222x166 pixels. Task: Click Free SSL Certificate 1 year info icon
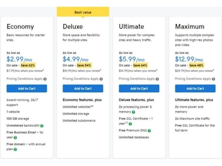point(130,124)
